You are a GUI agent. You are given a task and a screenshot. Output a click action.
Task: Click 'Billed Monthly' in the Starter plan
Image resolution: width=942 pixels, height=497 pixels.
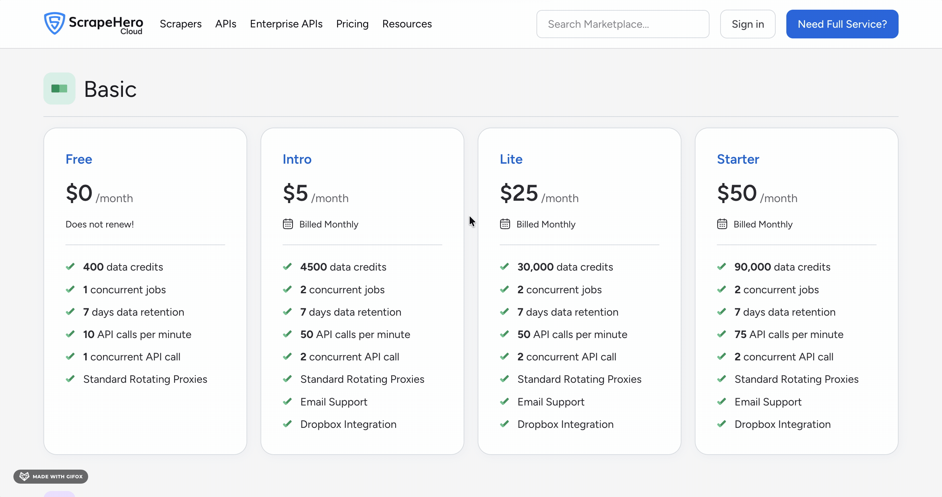(x=763, y=224)
